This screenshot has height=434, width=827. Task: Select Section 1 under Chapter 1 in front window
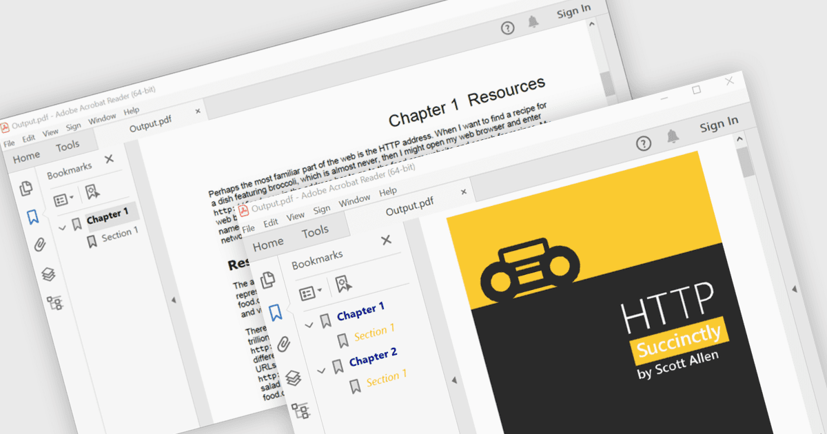(374, 333)
